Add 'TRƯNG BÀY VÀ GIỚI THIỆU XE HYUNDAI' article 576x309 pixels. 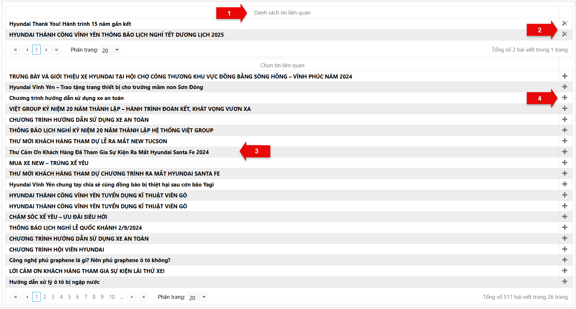(x=564, y=76)
